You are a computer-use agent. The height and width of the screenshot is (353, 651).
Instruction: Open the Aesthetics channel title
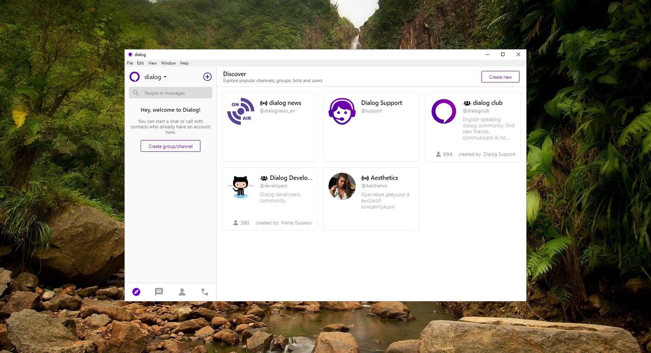(x=384, y=178)
